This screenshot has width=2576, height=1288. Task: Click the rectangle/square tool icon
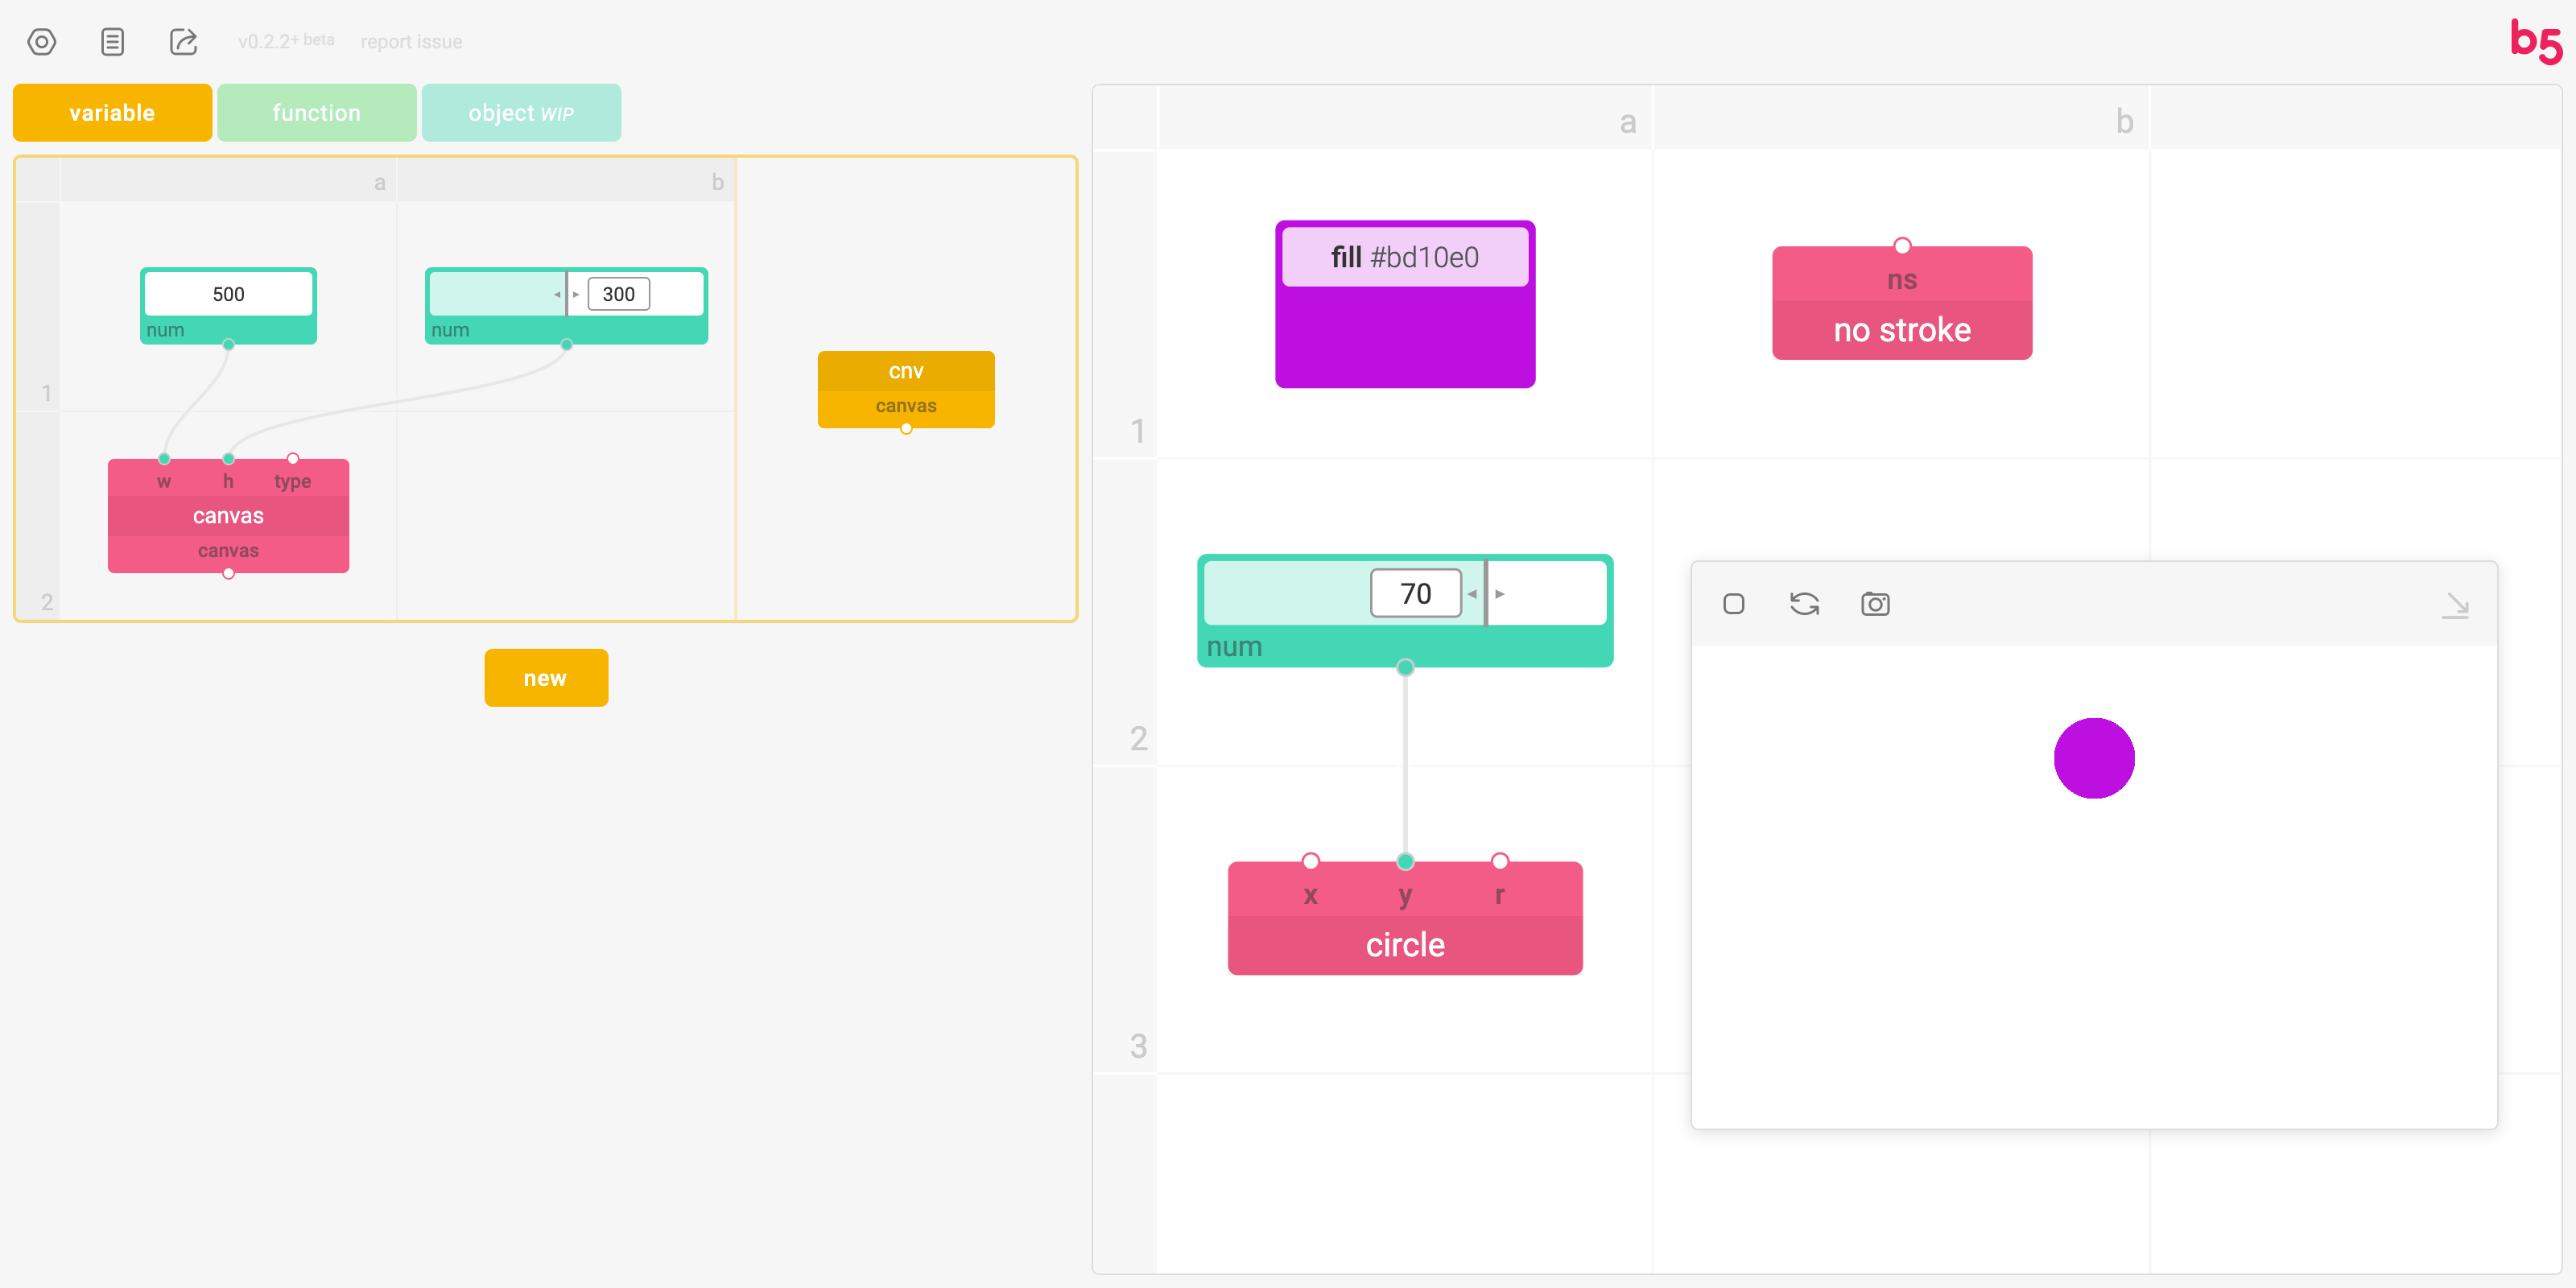click(x=1735, y=605)
